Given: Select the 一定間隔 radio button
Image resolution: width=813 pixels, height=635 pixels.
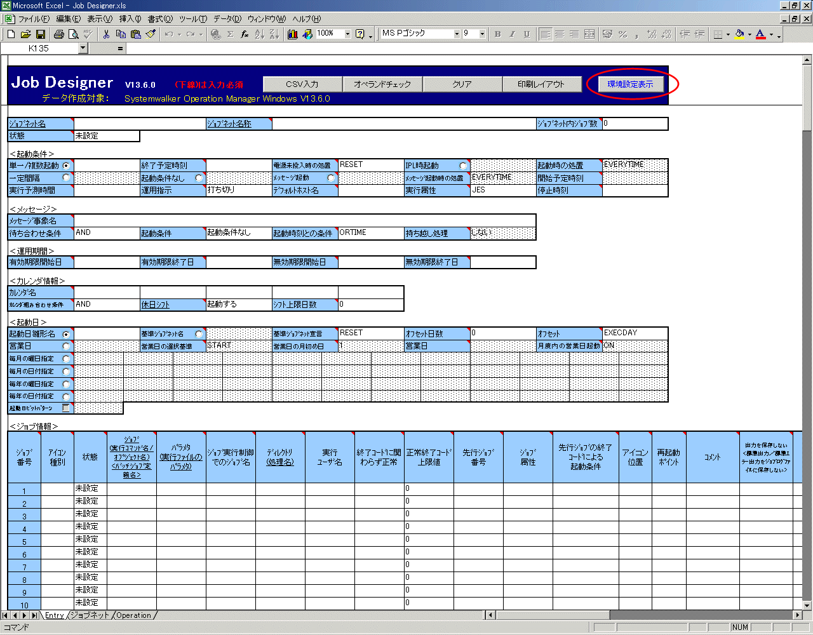Looking at the screenshot, I should [66, 178].
